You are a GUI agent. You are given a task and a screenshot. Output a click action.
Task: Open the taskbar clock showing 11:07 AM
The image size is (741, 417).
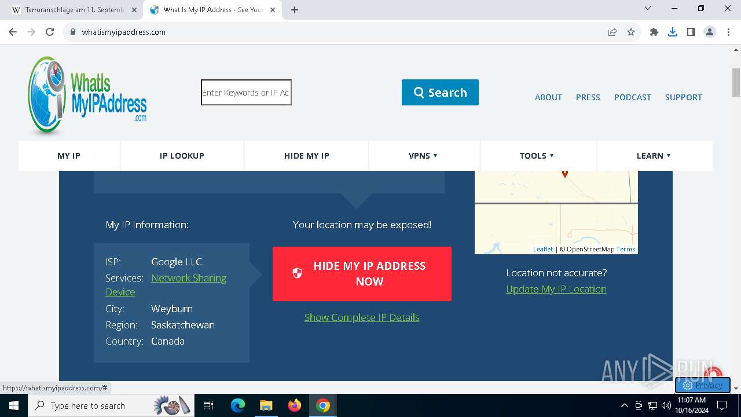click(691, 405)
